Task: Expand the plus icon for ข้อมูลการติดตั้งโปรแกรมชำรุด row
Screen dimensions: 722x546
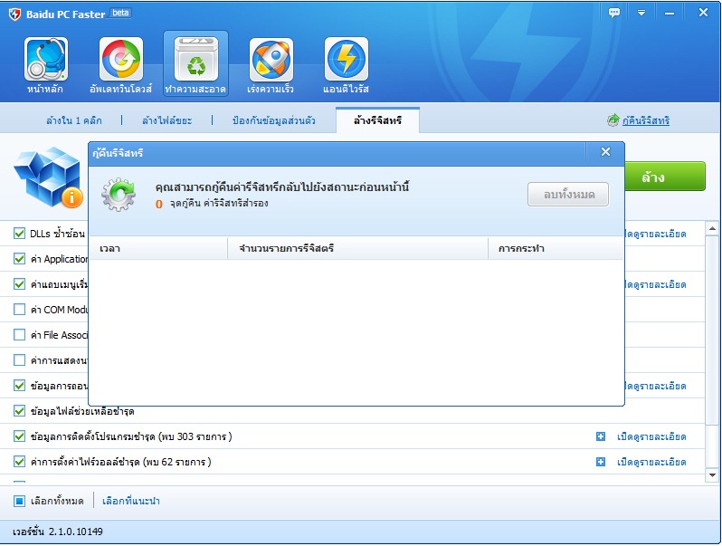Action: pos(601,436)
